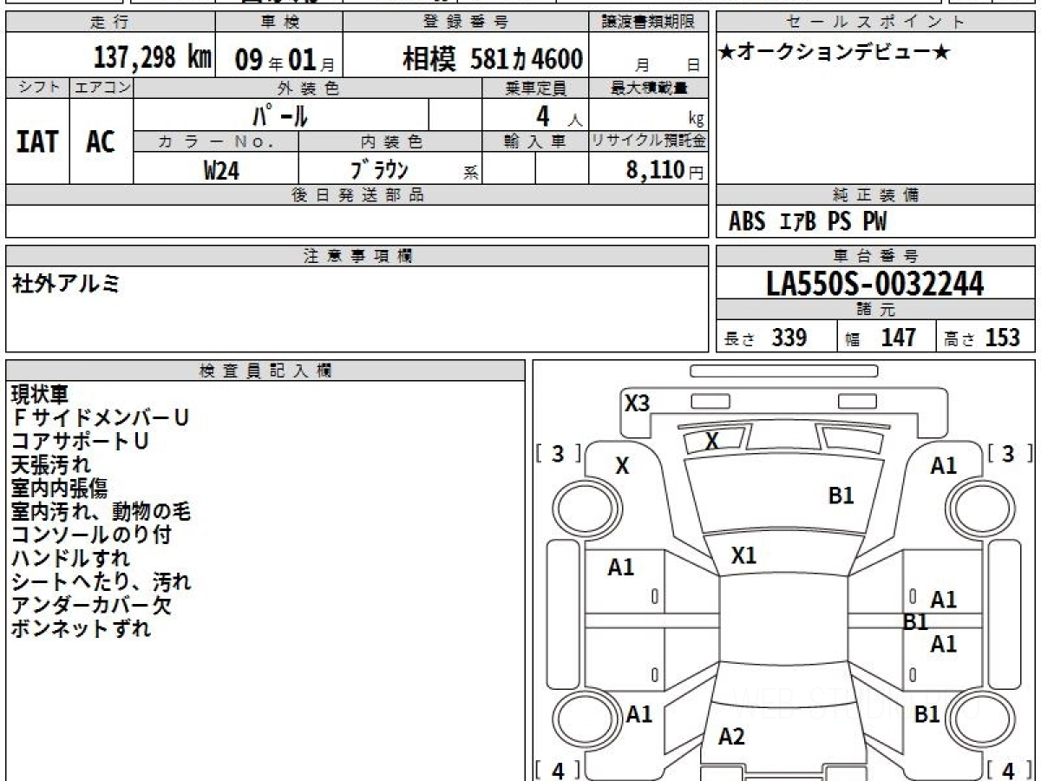
Task: Select interior color ブラウン
Action: (378, 170)
